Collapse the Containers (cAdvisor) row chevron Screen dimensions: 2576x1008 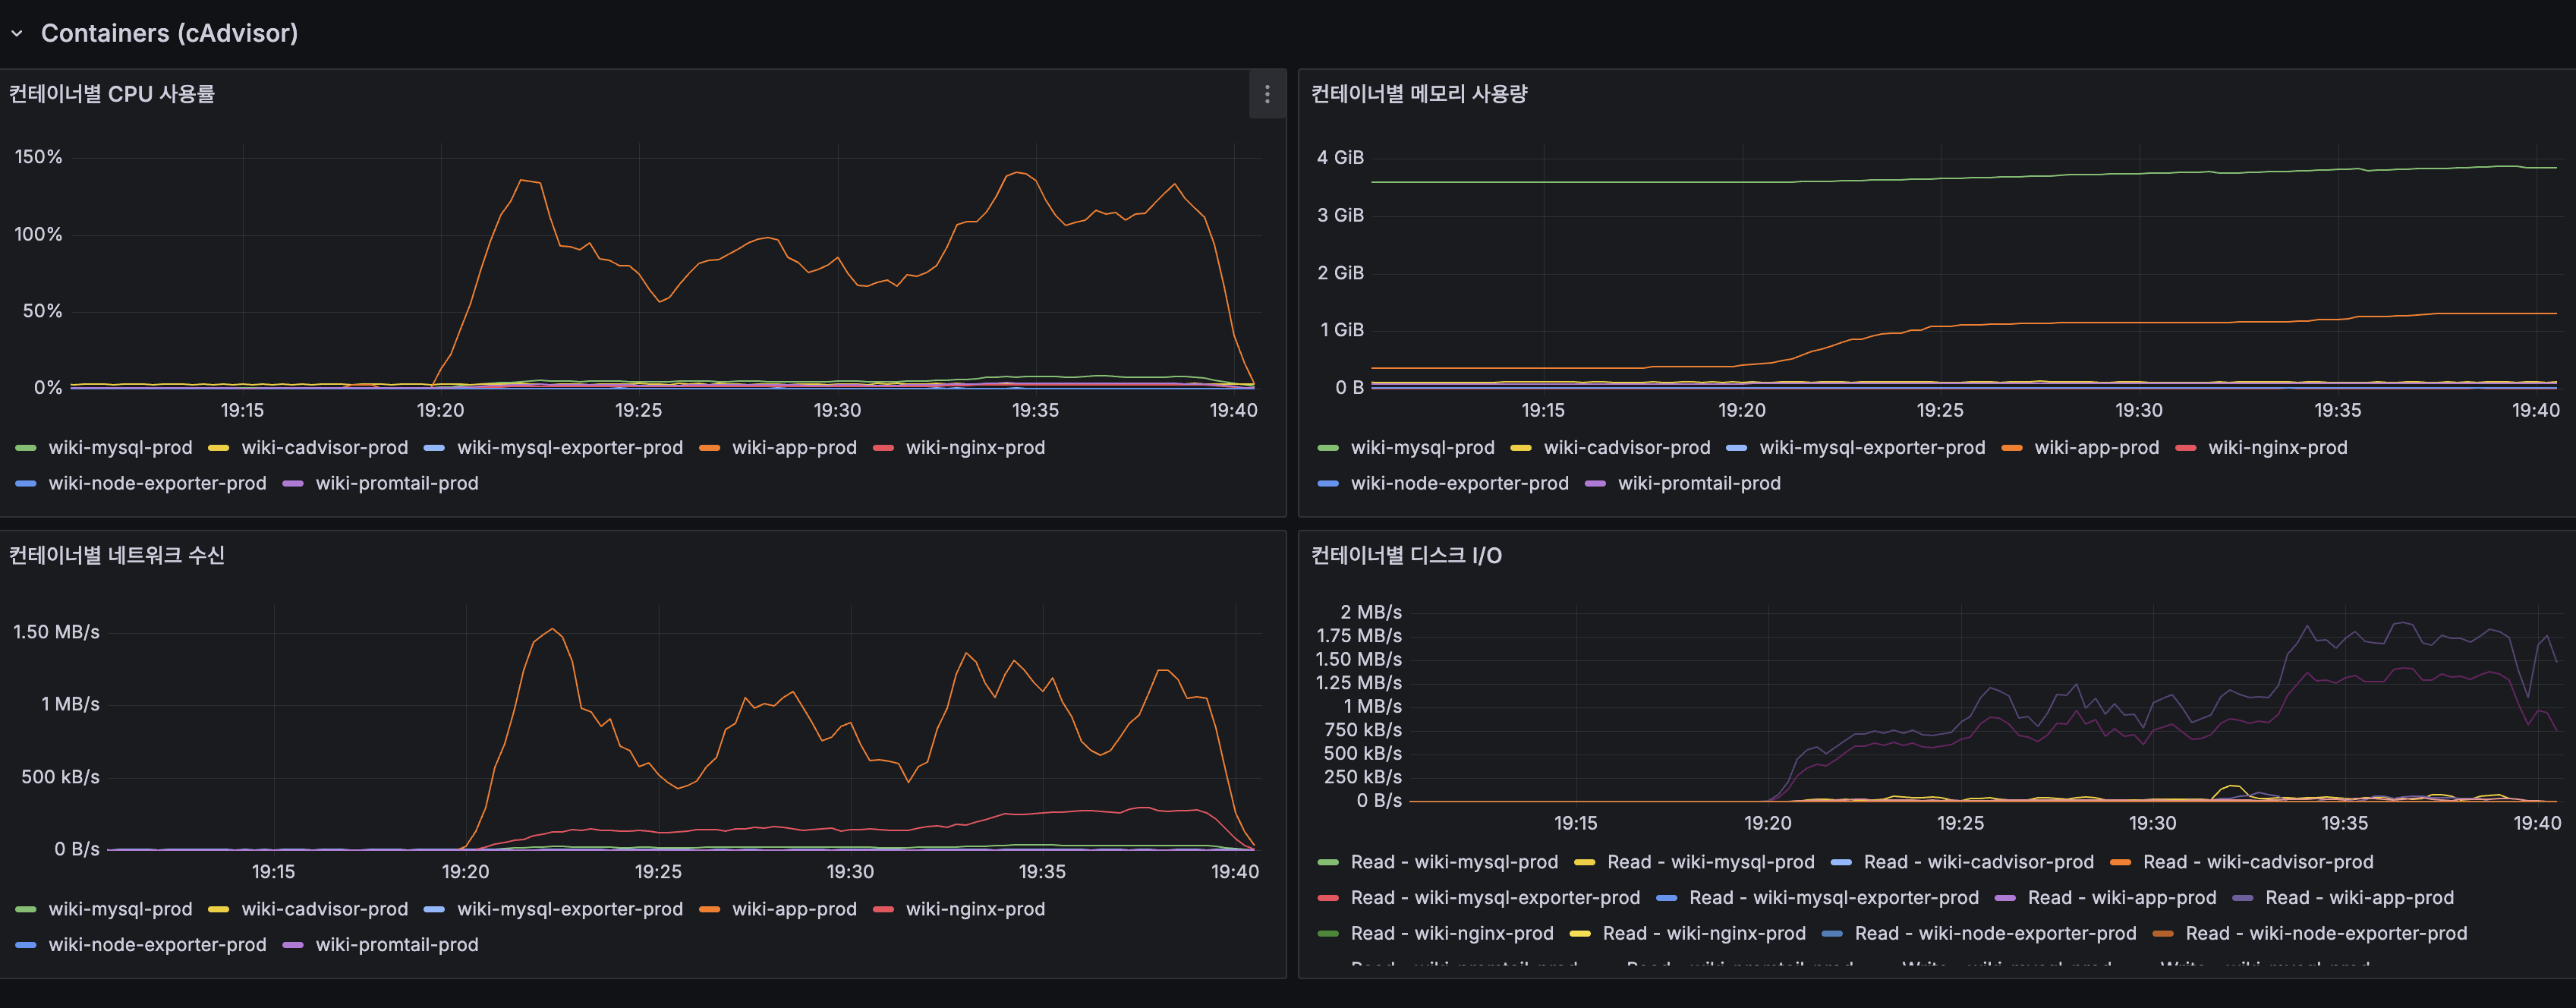(x=17, y=33)
